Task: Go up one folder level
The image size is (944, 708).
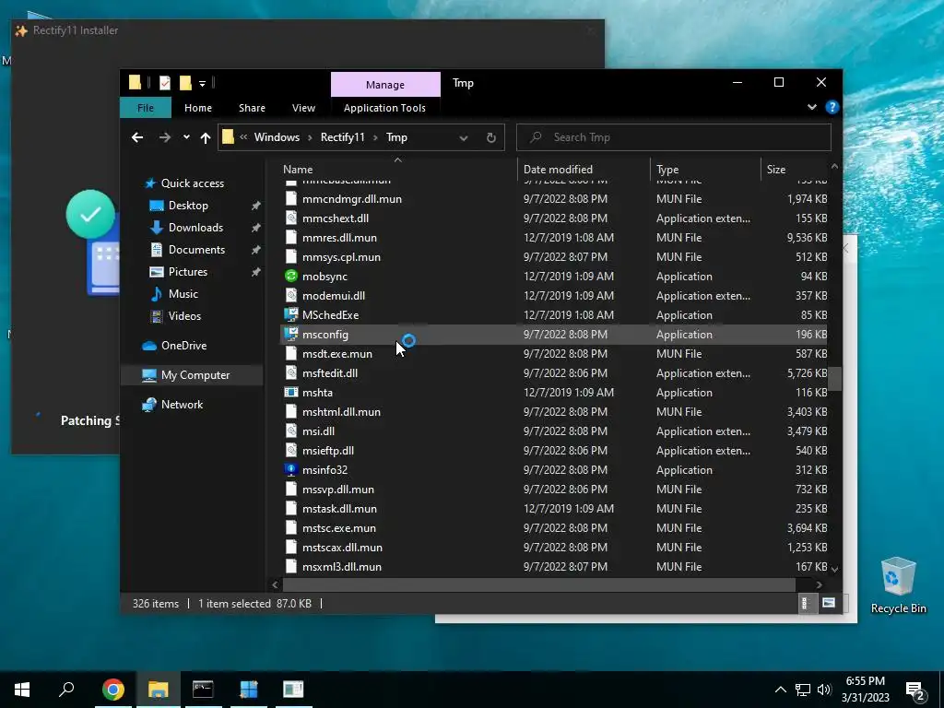Action: (206, 138)
